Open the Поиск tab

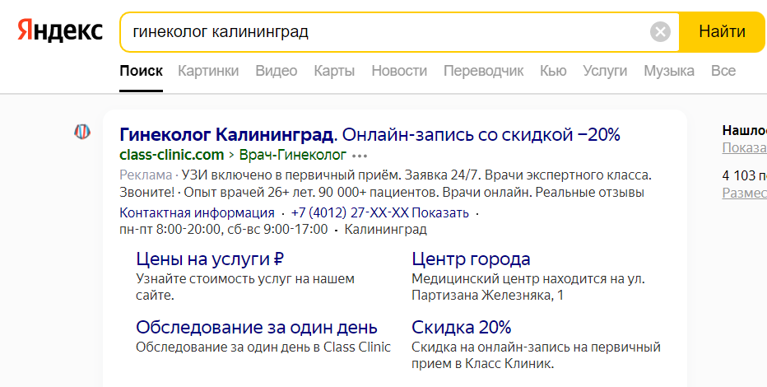(141, 71)
